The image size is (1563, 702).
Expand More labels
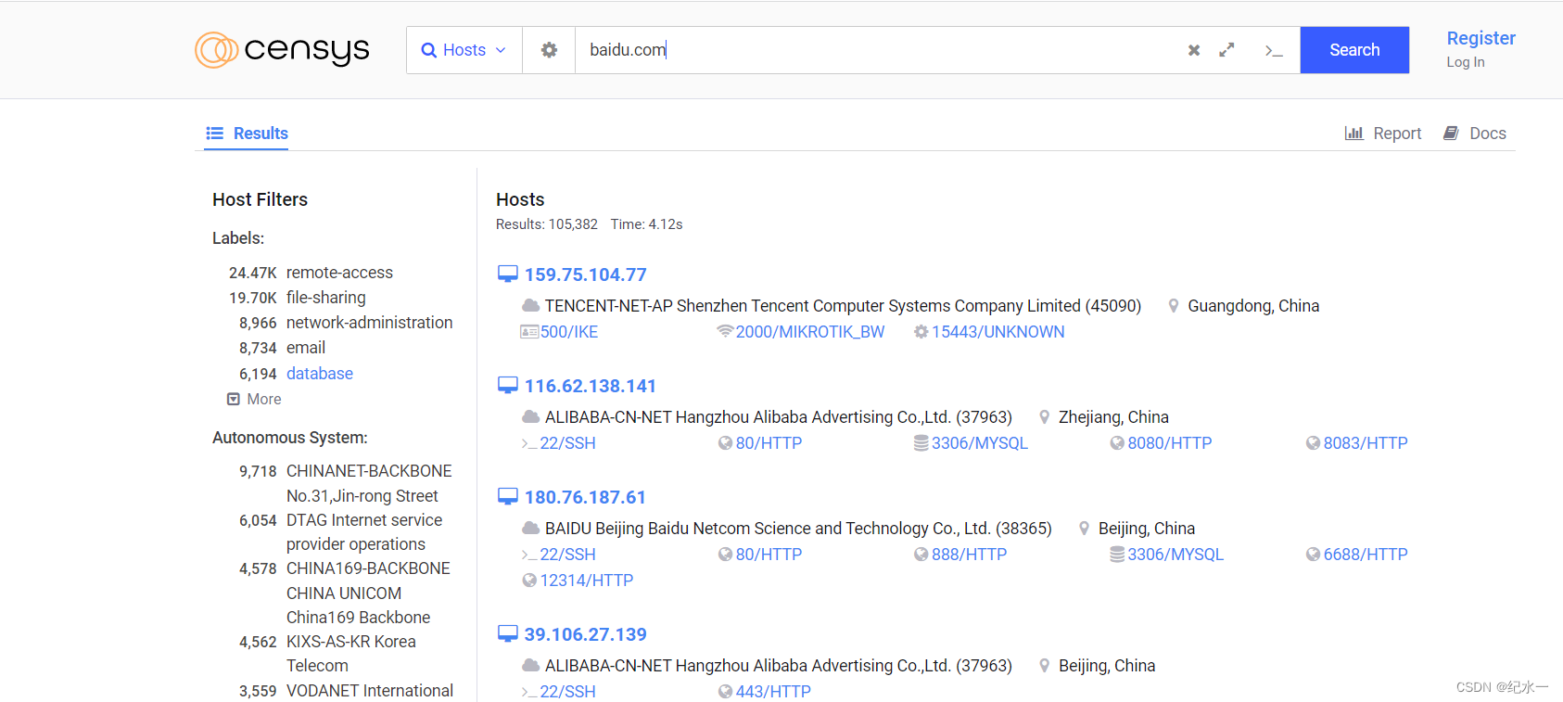click(255, 399)
